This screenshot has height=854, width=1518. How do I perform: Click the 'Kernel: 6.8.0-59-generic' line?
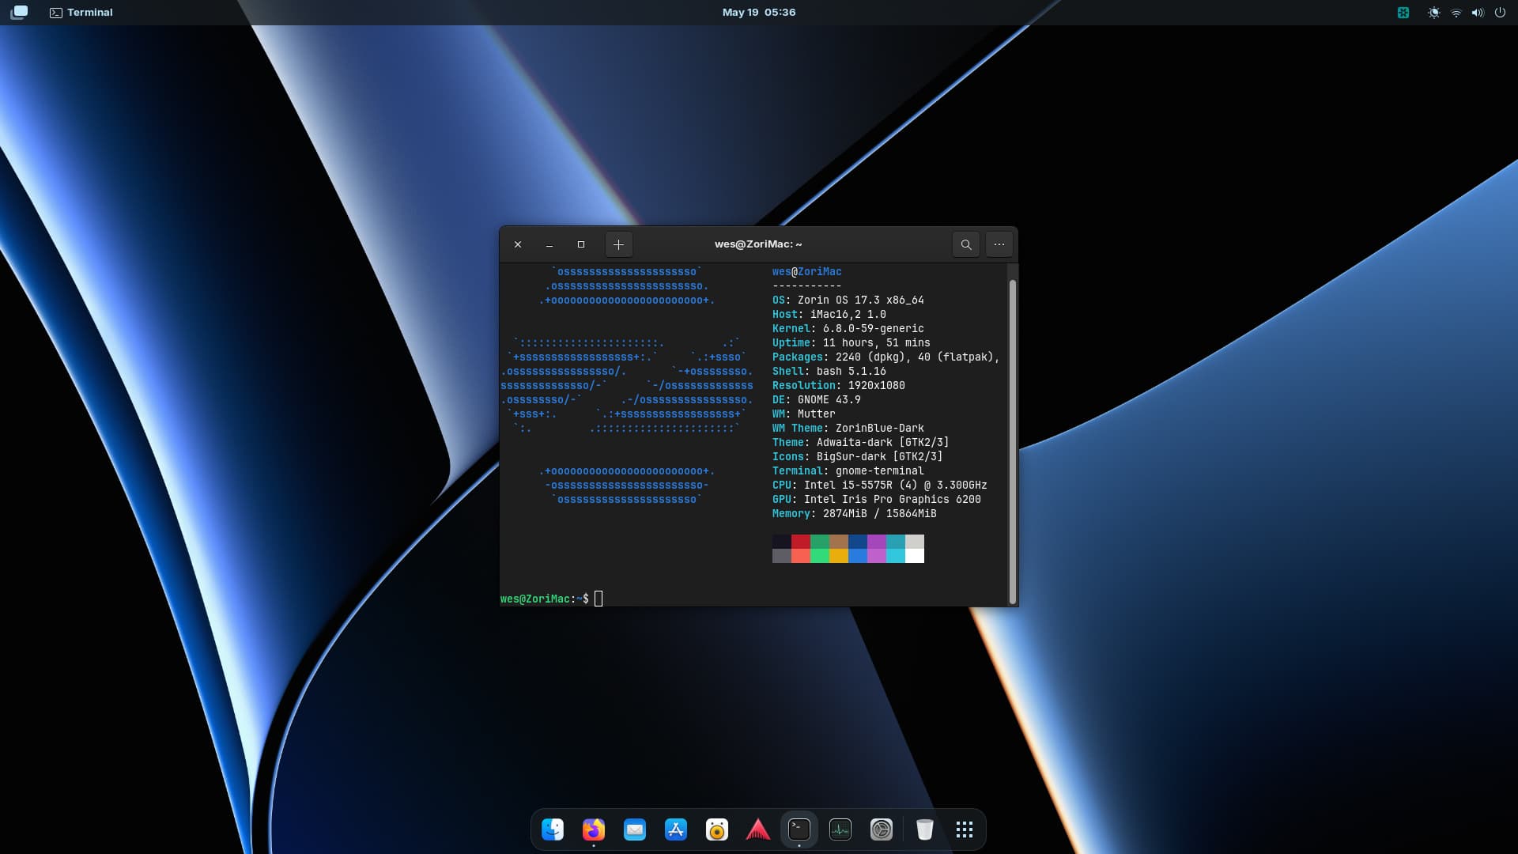848,328
